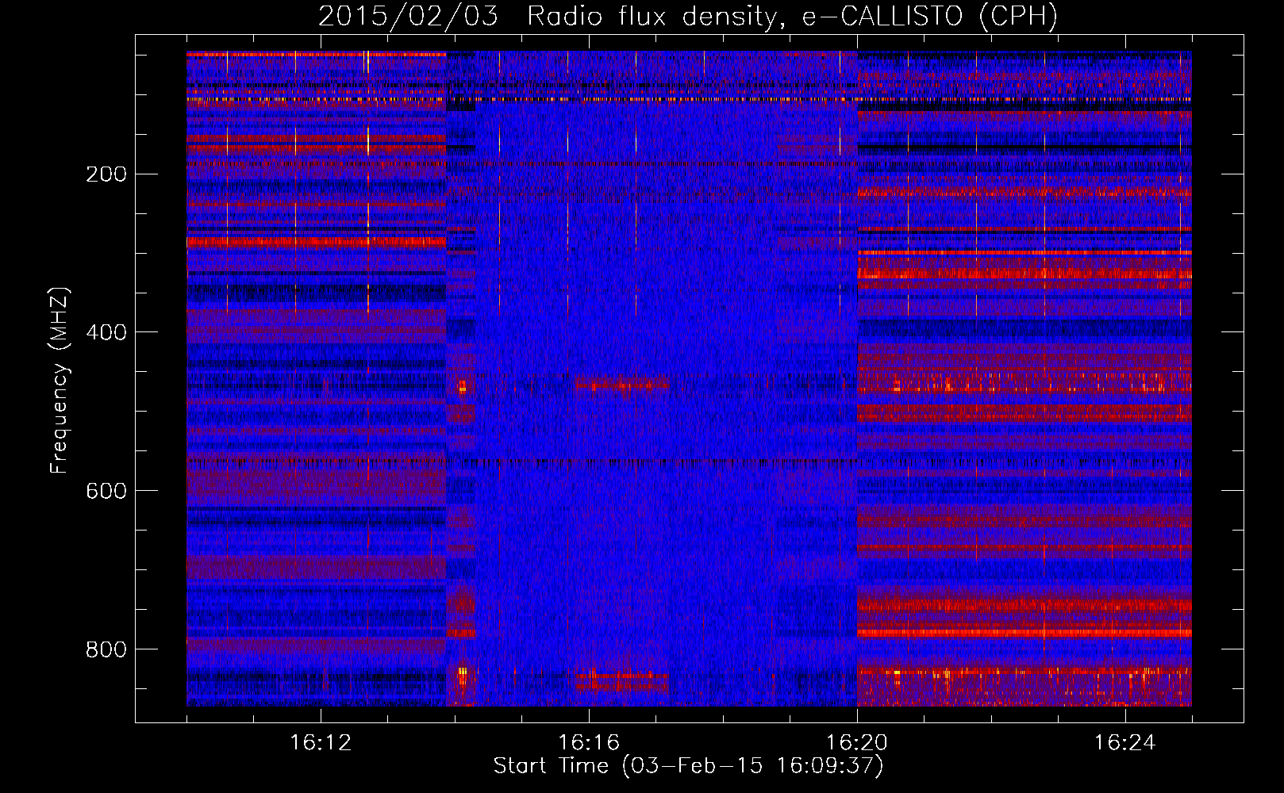Image resolution: width=1284 pixels, height=793 pixels.
Task: Click the '200' frequency tick label
Action: tap(106, 174)
